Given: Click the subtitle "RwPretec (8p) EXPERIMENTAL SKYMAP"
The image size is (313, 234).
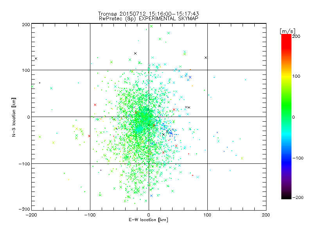Looking at the screenshot, I should point(149,19).
